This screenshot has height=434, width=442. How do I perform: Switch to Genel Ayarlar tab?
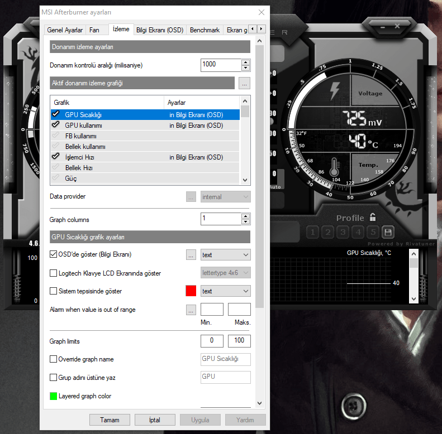click(x=65, y=30)
